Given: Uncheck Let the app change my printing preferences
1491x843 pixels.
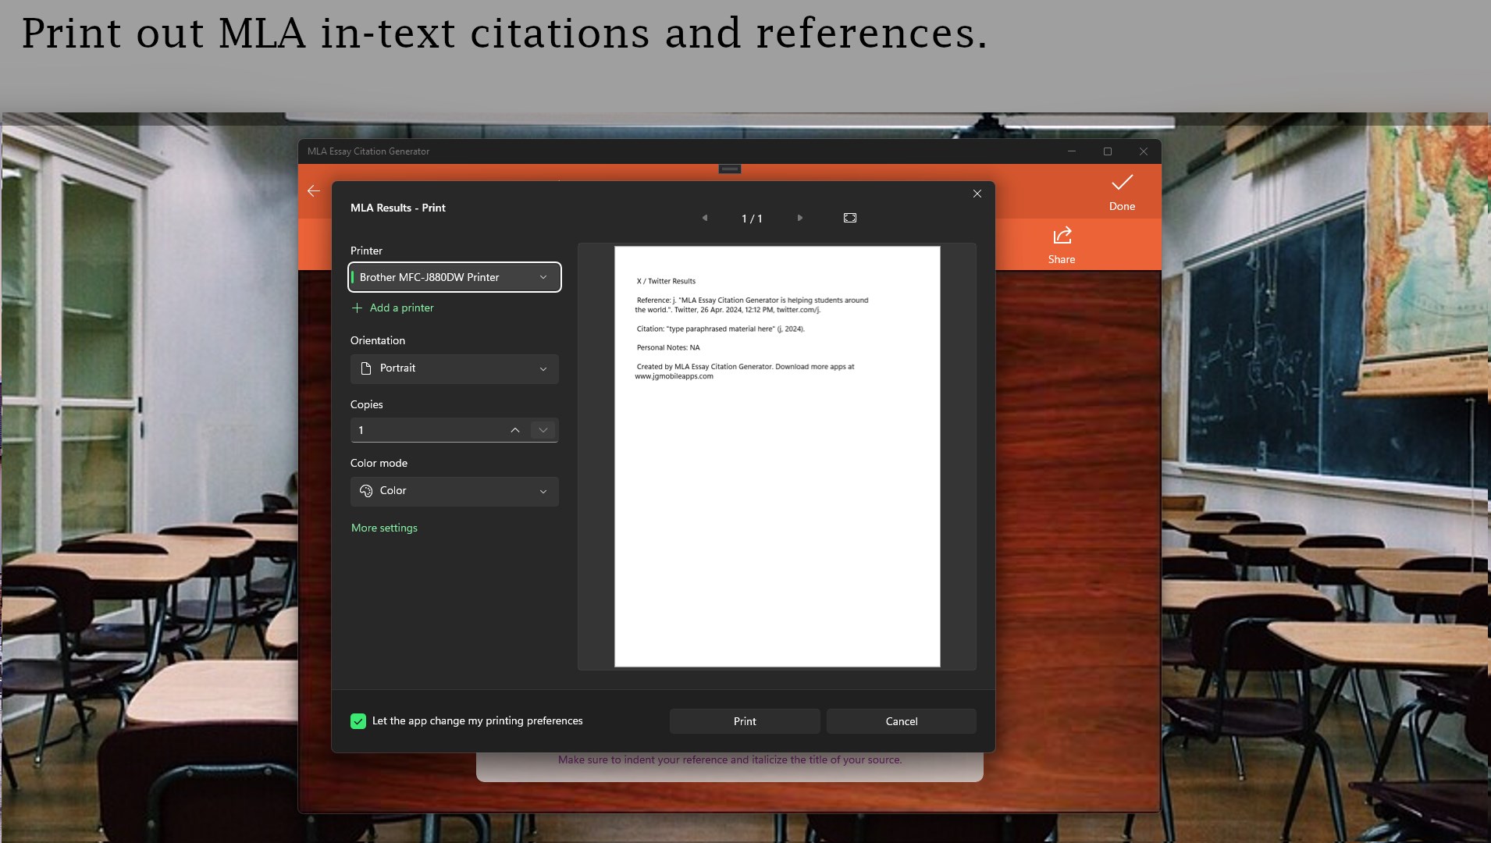Looking at the screenshot, I should tap(358, 721).
